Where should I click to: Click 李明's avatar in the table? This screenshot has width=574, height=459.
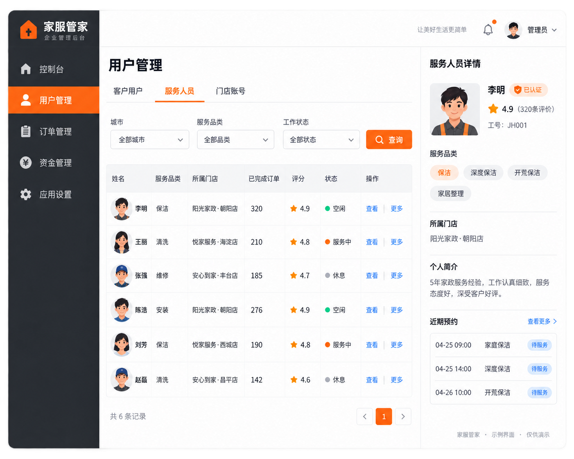(121, 209)
